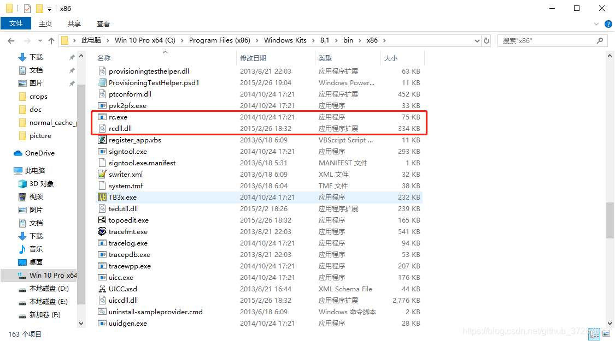The image size is (615, 341).
Task: Open 本地磁盘 (D:) drive in sidebar
Action: 49,289
